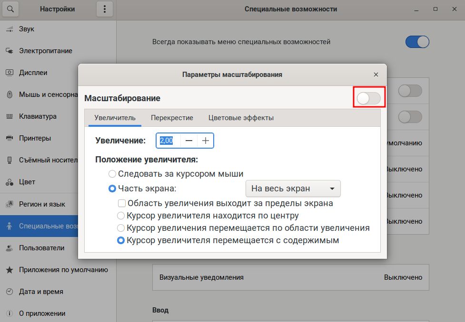Click the search icon in Settings header

(x=10, y=9)
